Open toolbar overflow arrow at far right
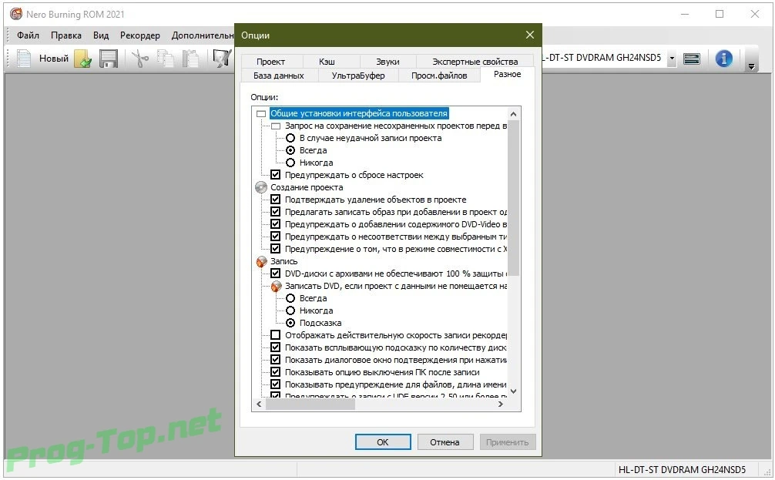This screenshot has width=775, height=480. click(x=751, y=66)
